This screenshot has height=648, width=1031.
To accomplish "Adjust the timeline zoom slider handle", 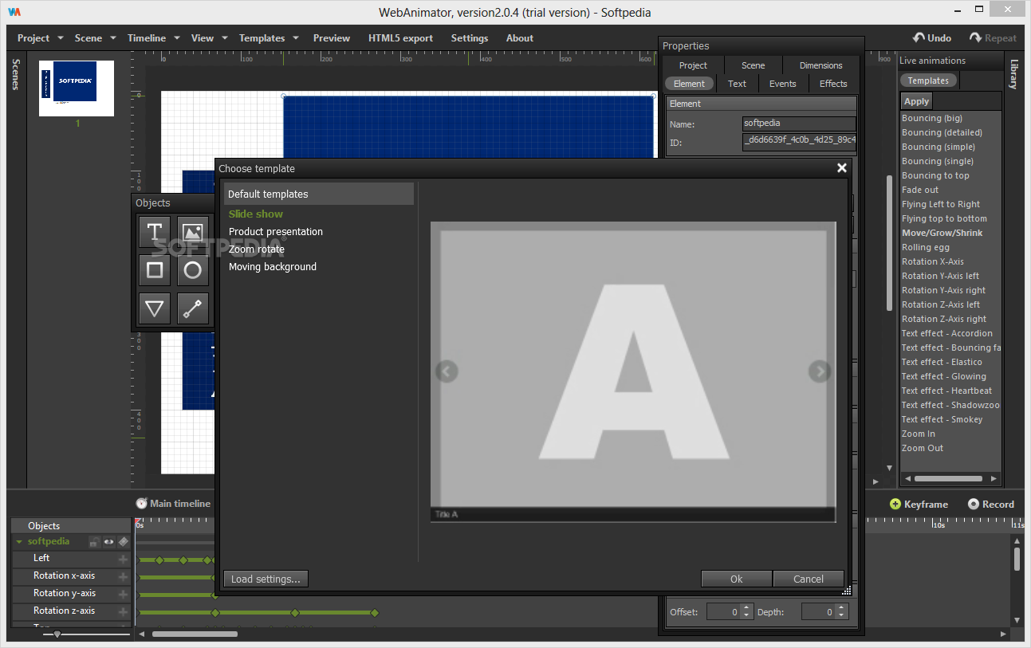I will tap(57, 634).
